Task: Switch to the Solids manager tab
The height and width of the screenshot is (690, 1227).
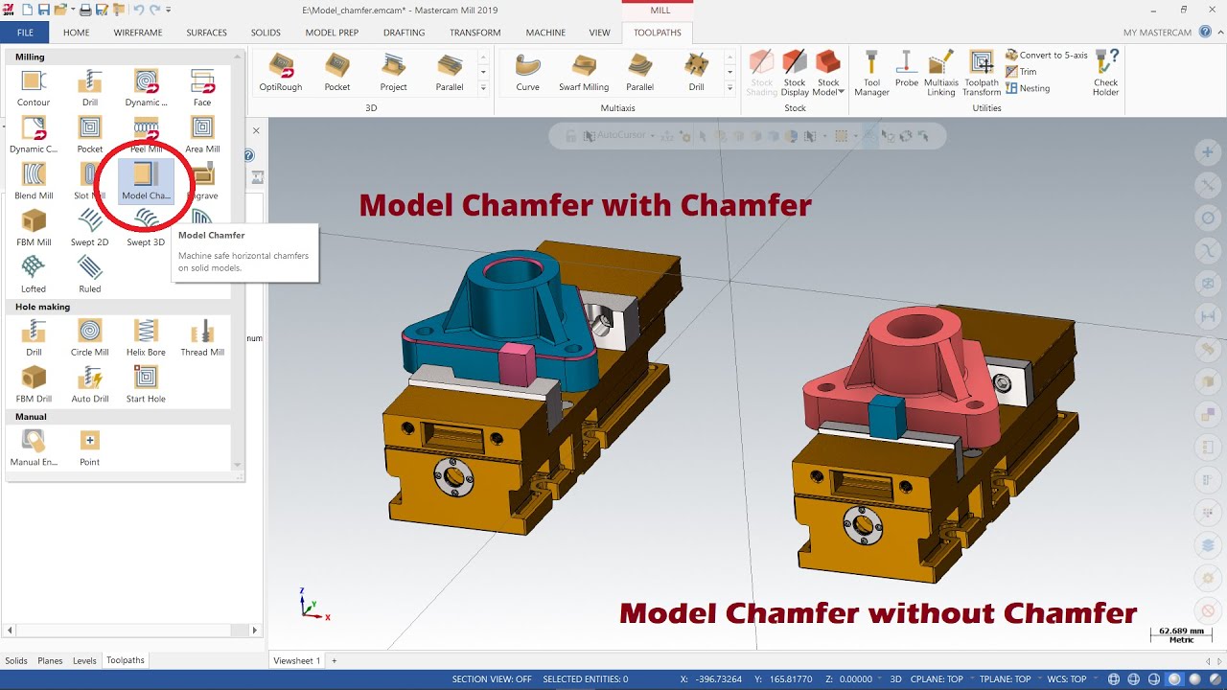Action: tap(16, 660)
